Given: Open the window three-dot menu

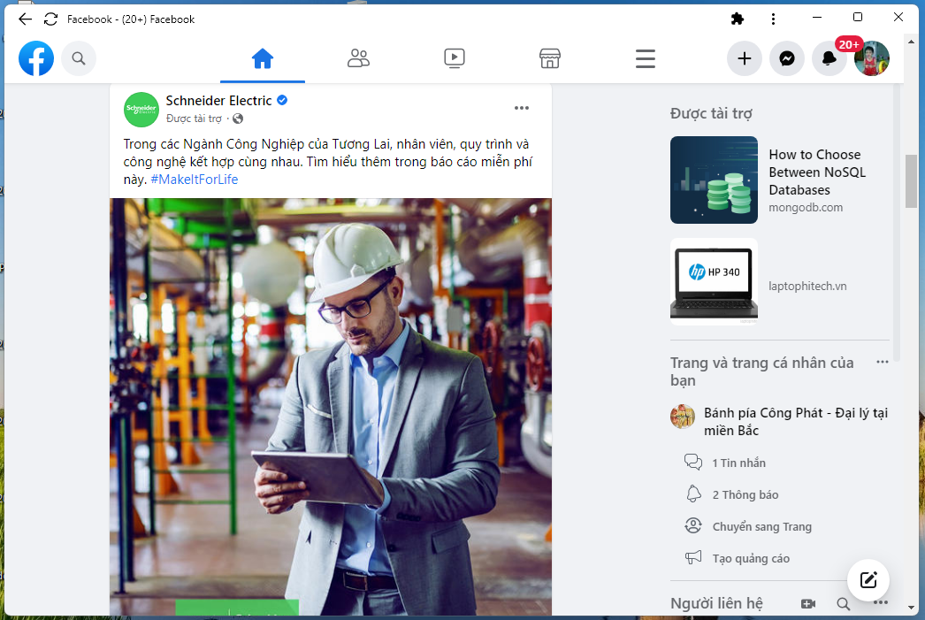Looking at the screenshot, I should 773,19.
